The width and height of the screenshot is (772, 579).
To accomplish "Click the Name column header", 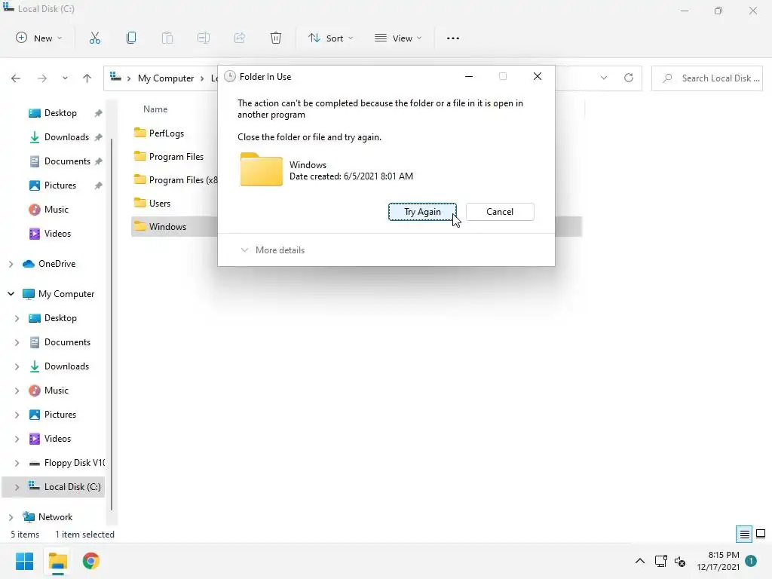I will tap(155, 109).
